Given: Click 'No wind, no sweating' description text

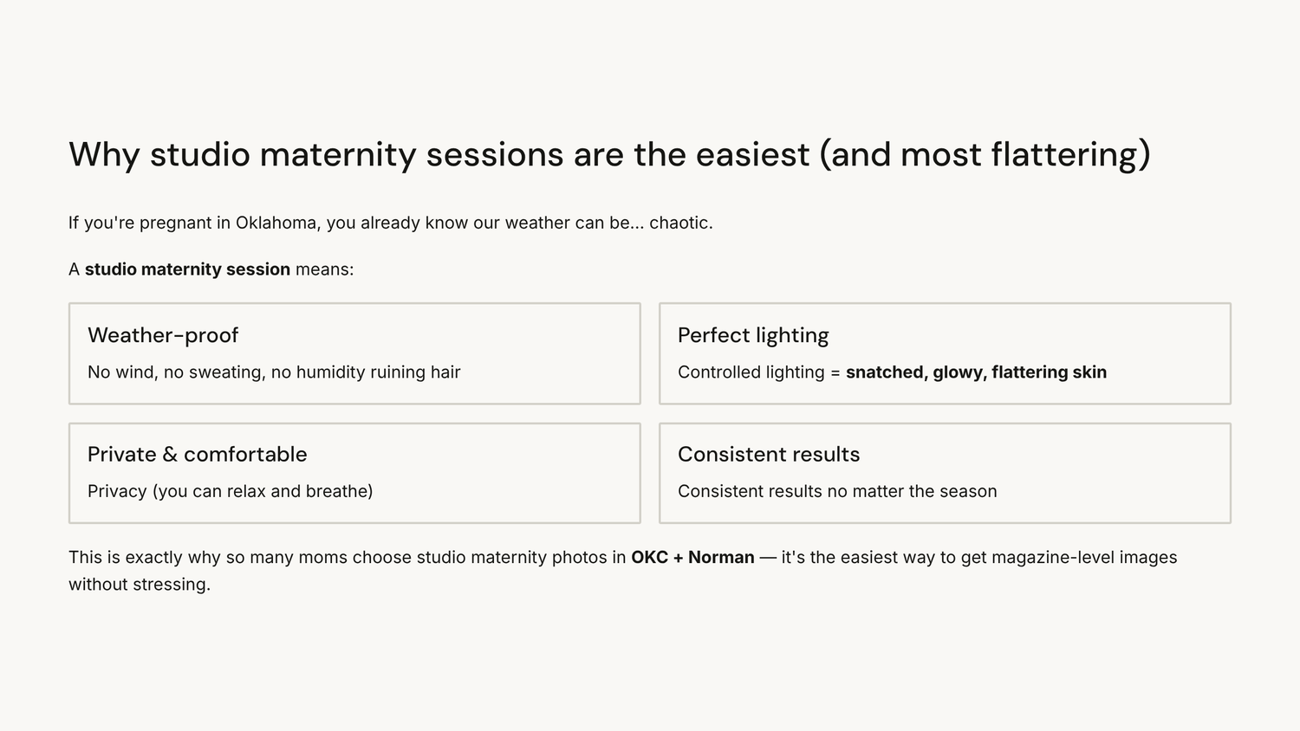Looking at the screenshot, I should (x=274, y=372).
